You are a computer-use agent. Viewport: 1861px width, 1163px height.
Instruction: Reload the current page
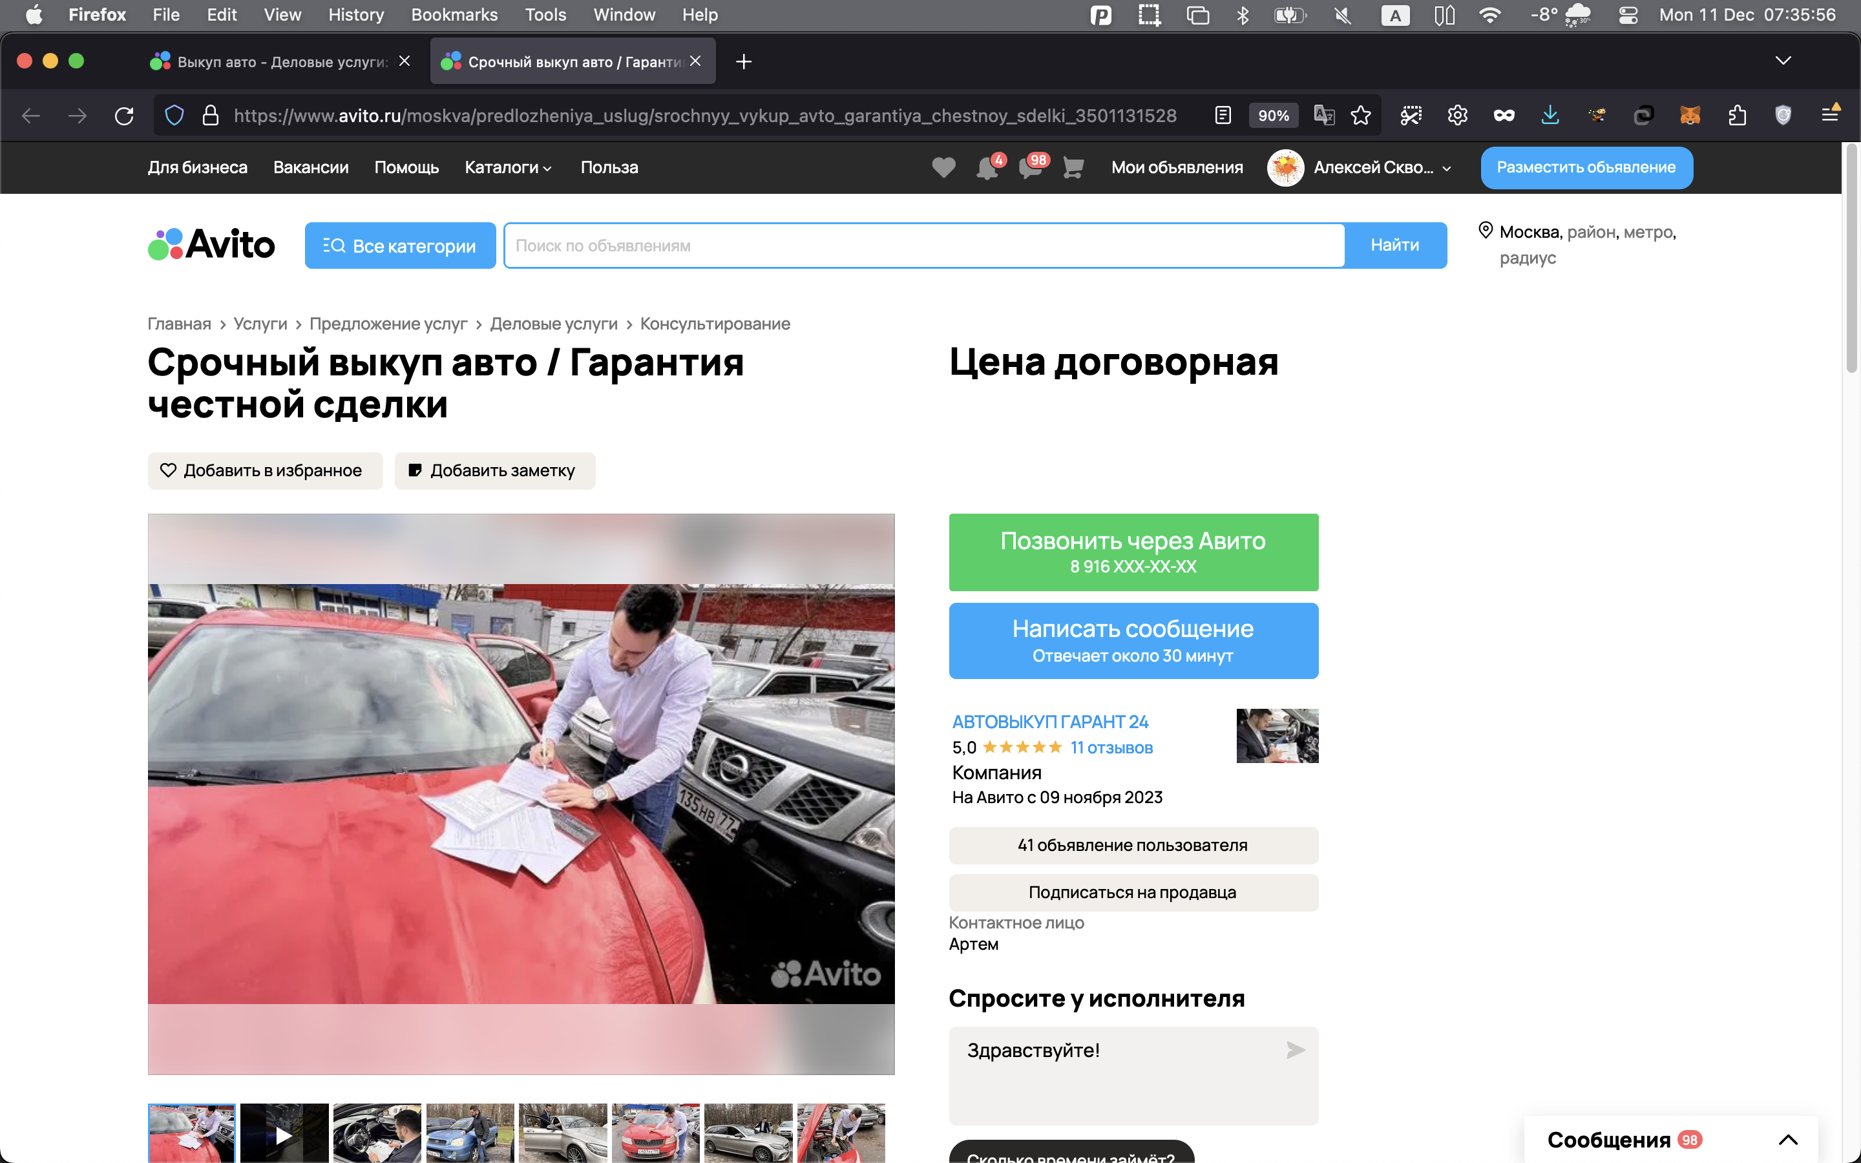(x=124, y=116)
